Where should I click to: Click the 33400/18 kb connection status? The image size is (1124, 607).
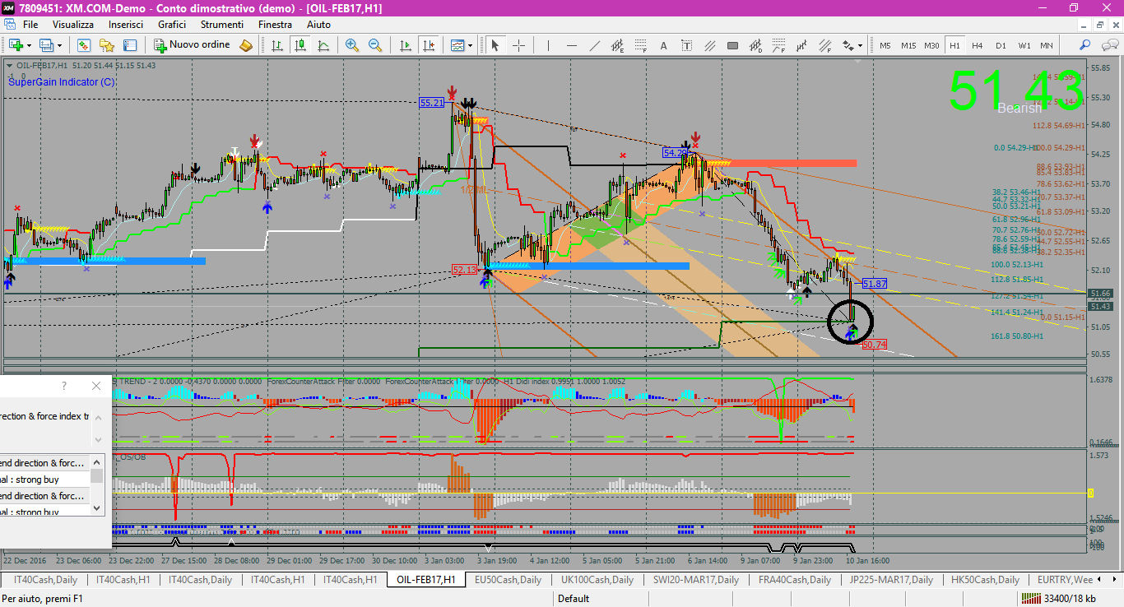(x=1058, y=599)
